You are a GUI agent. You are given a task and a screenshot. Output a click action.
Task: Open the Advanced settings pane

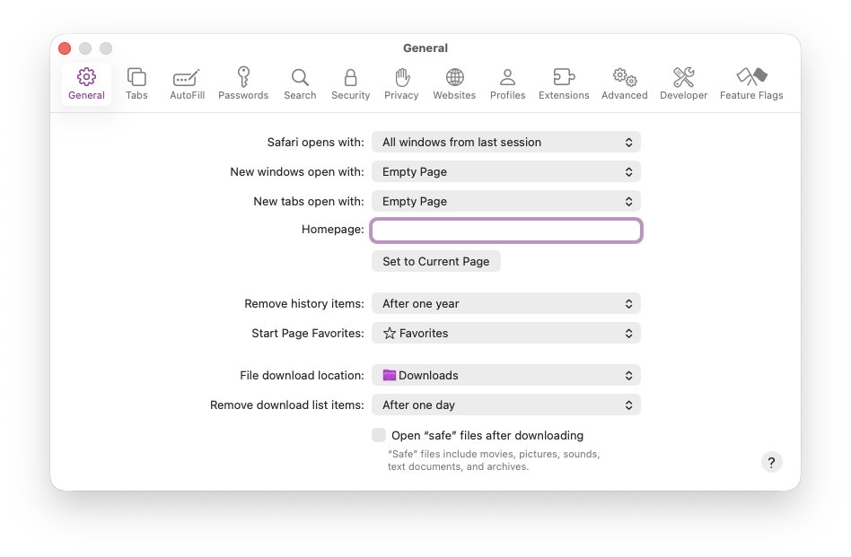click(624, 83)
